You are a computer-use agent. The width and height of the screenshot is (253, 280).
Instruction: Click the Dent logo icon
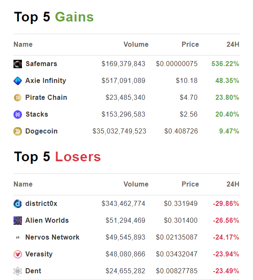click(18, 271)
